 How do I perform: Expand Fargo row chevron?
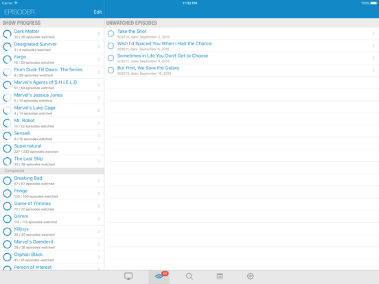(x=99, y=60)
